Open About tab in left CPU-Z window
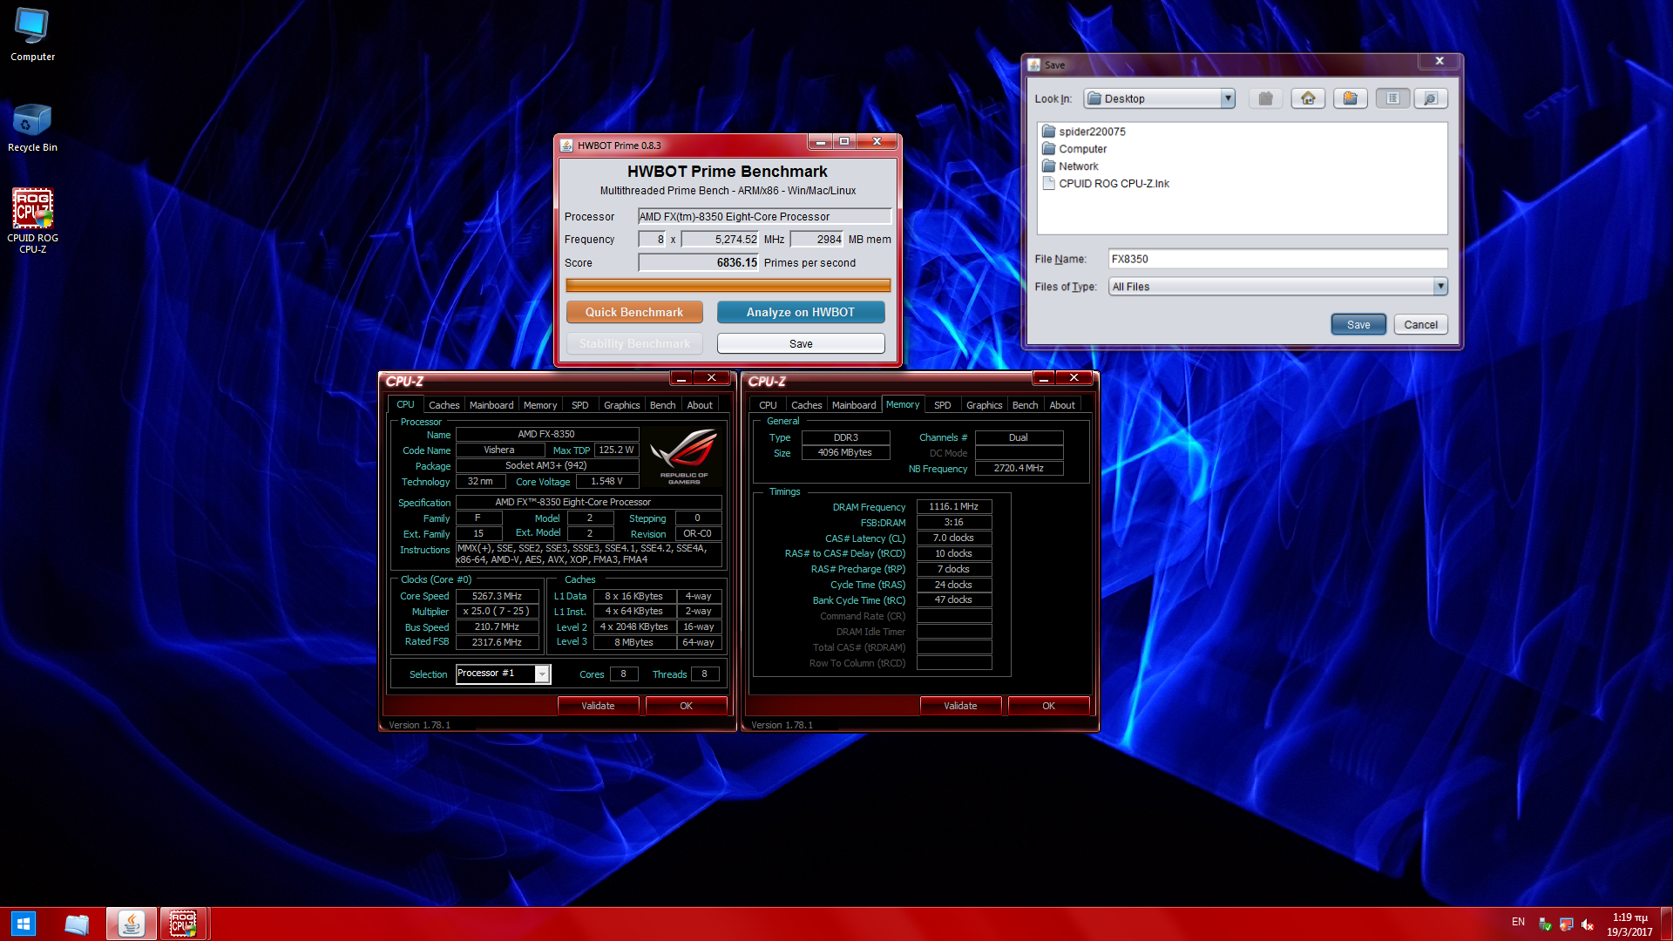 click(700, 405)
